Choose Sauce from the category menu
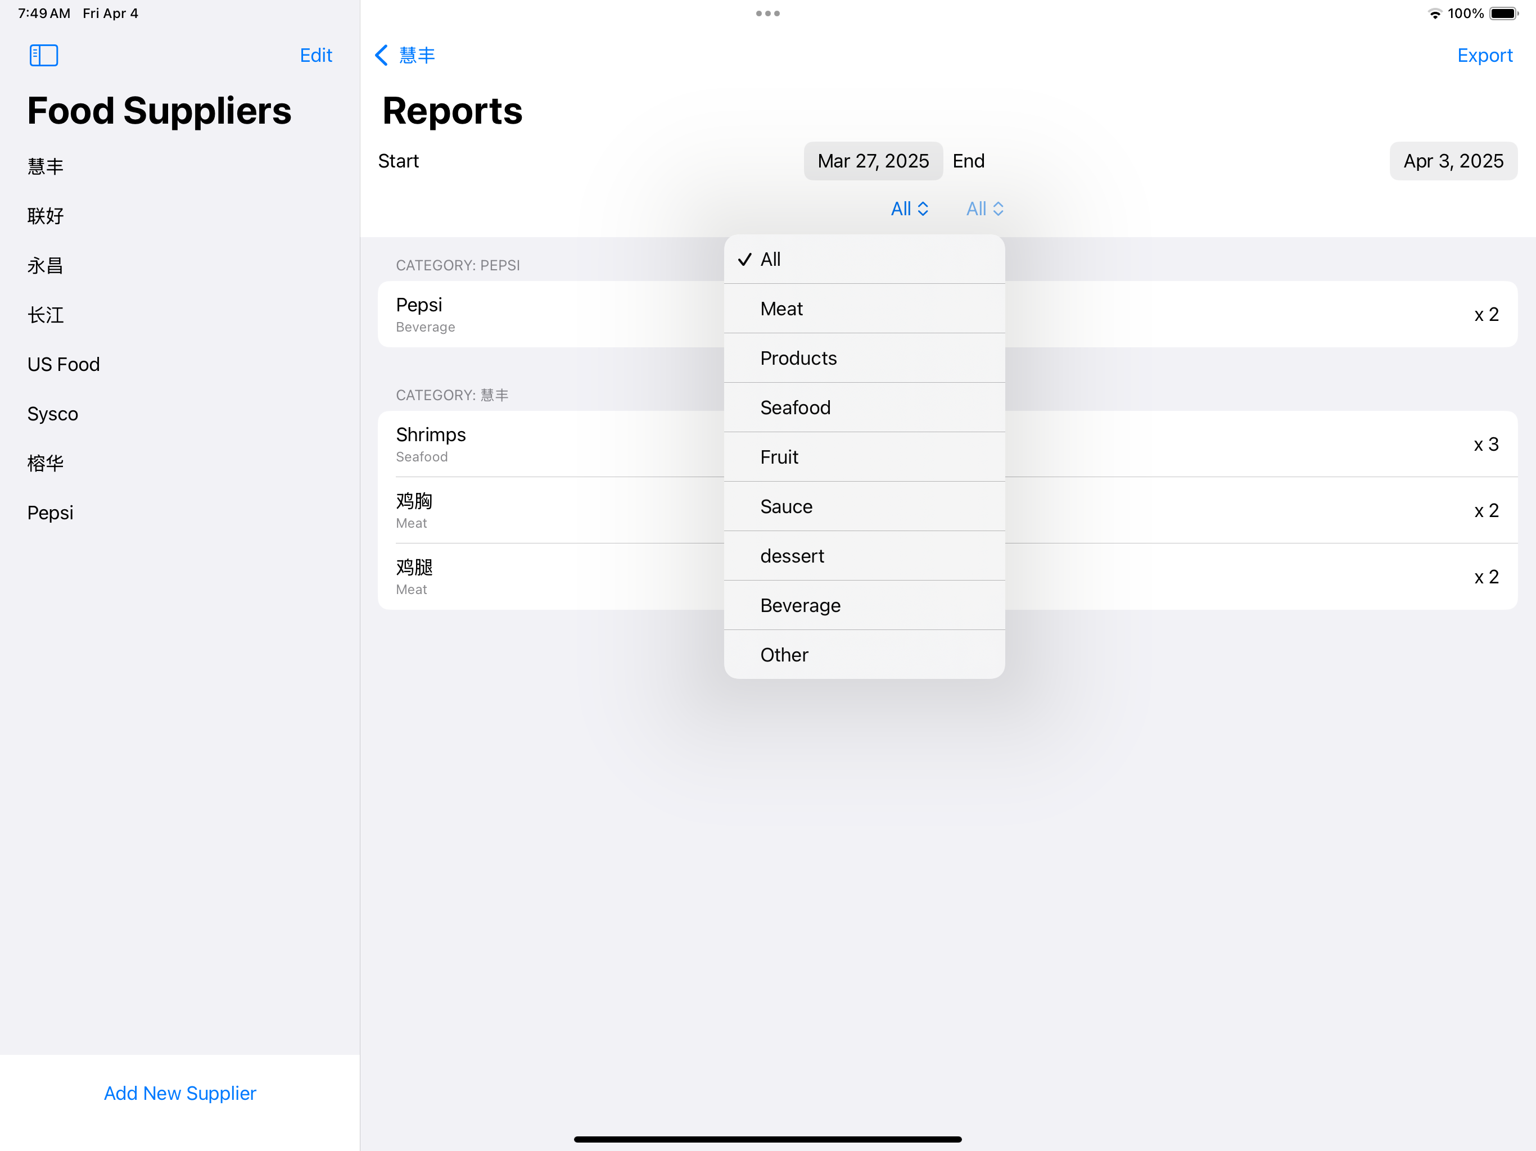This screenshot has height=1151, width=1536. [x=865, y=506]
